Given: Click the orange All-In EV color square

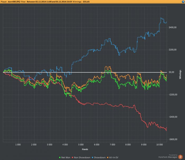Looking at the screenshot, I should tap(108, 158).
